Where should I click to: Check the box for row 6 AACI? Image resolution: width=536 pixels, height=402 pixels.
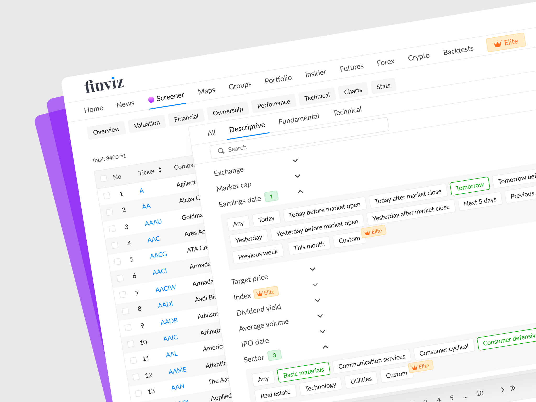(x=120, y=278)
